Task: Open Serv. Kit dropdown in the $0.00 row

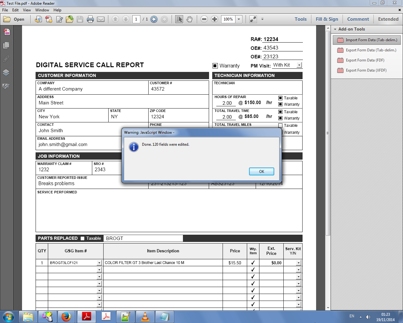Action: 298,263
